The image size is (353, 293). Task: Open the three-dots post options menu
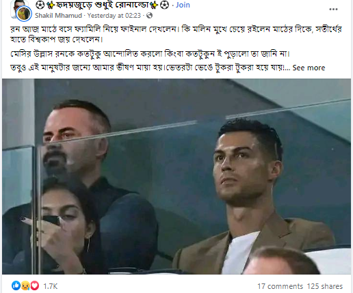coord(333,10)
